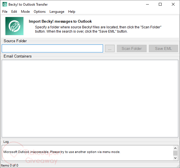Screen dimensions: 180x168
Task: Click the title bar application icon
Action: coord(5,4)
